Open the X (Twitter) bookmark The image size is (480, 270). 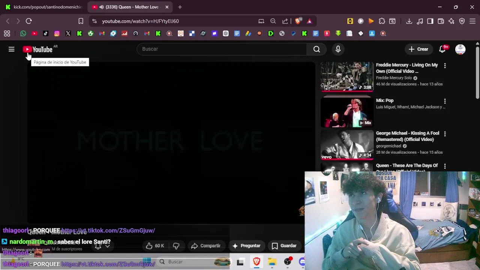(68, 33)
